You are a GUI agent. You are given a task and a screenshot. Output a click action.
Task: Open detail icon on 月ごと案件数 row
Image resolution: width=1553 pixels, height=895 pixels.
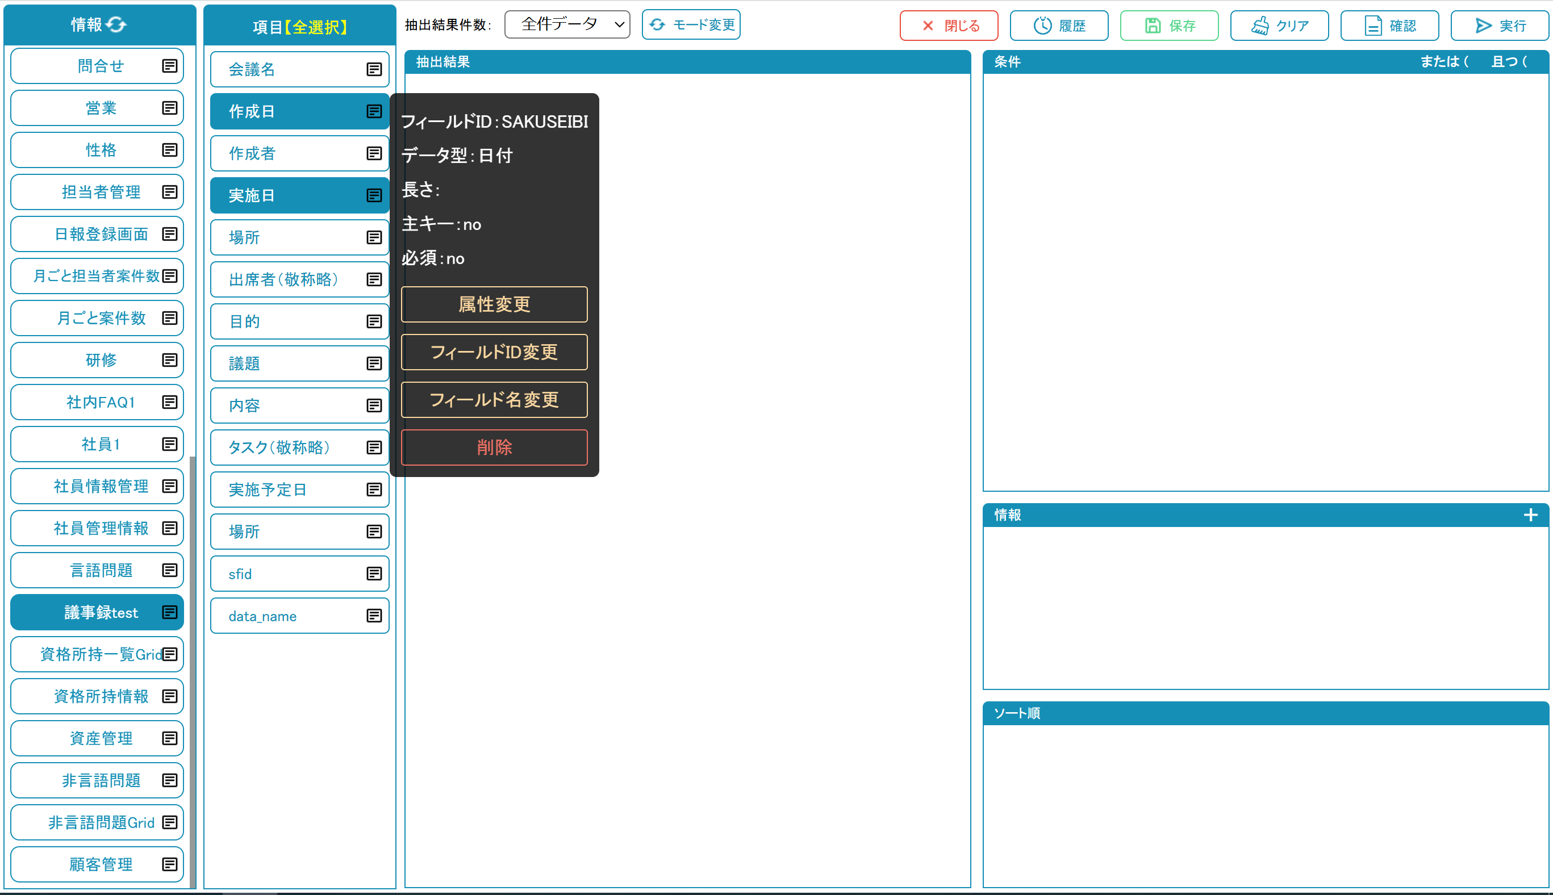point(170,318)
